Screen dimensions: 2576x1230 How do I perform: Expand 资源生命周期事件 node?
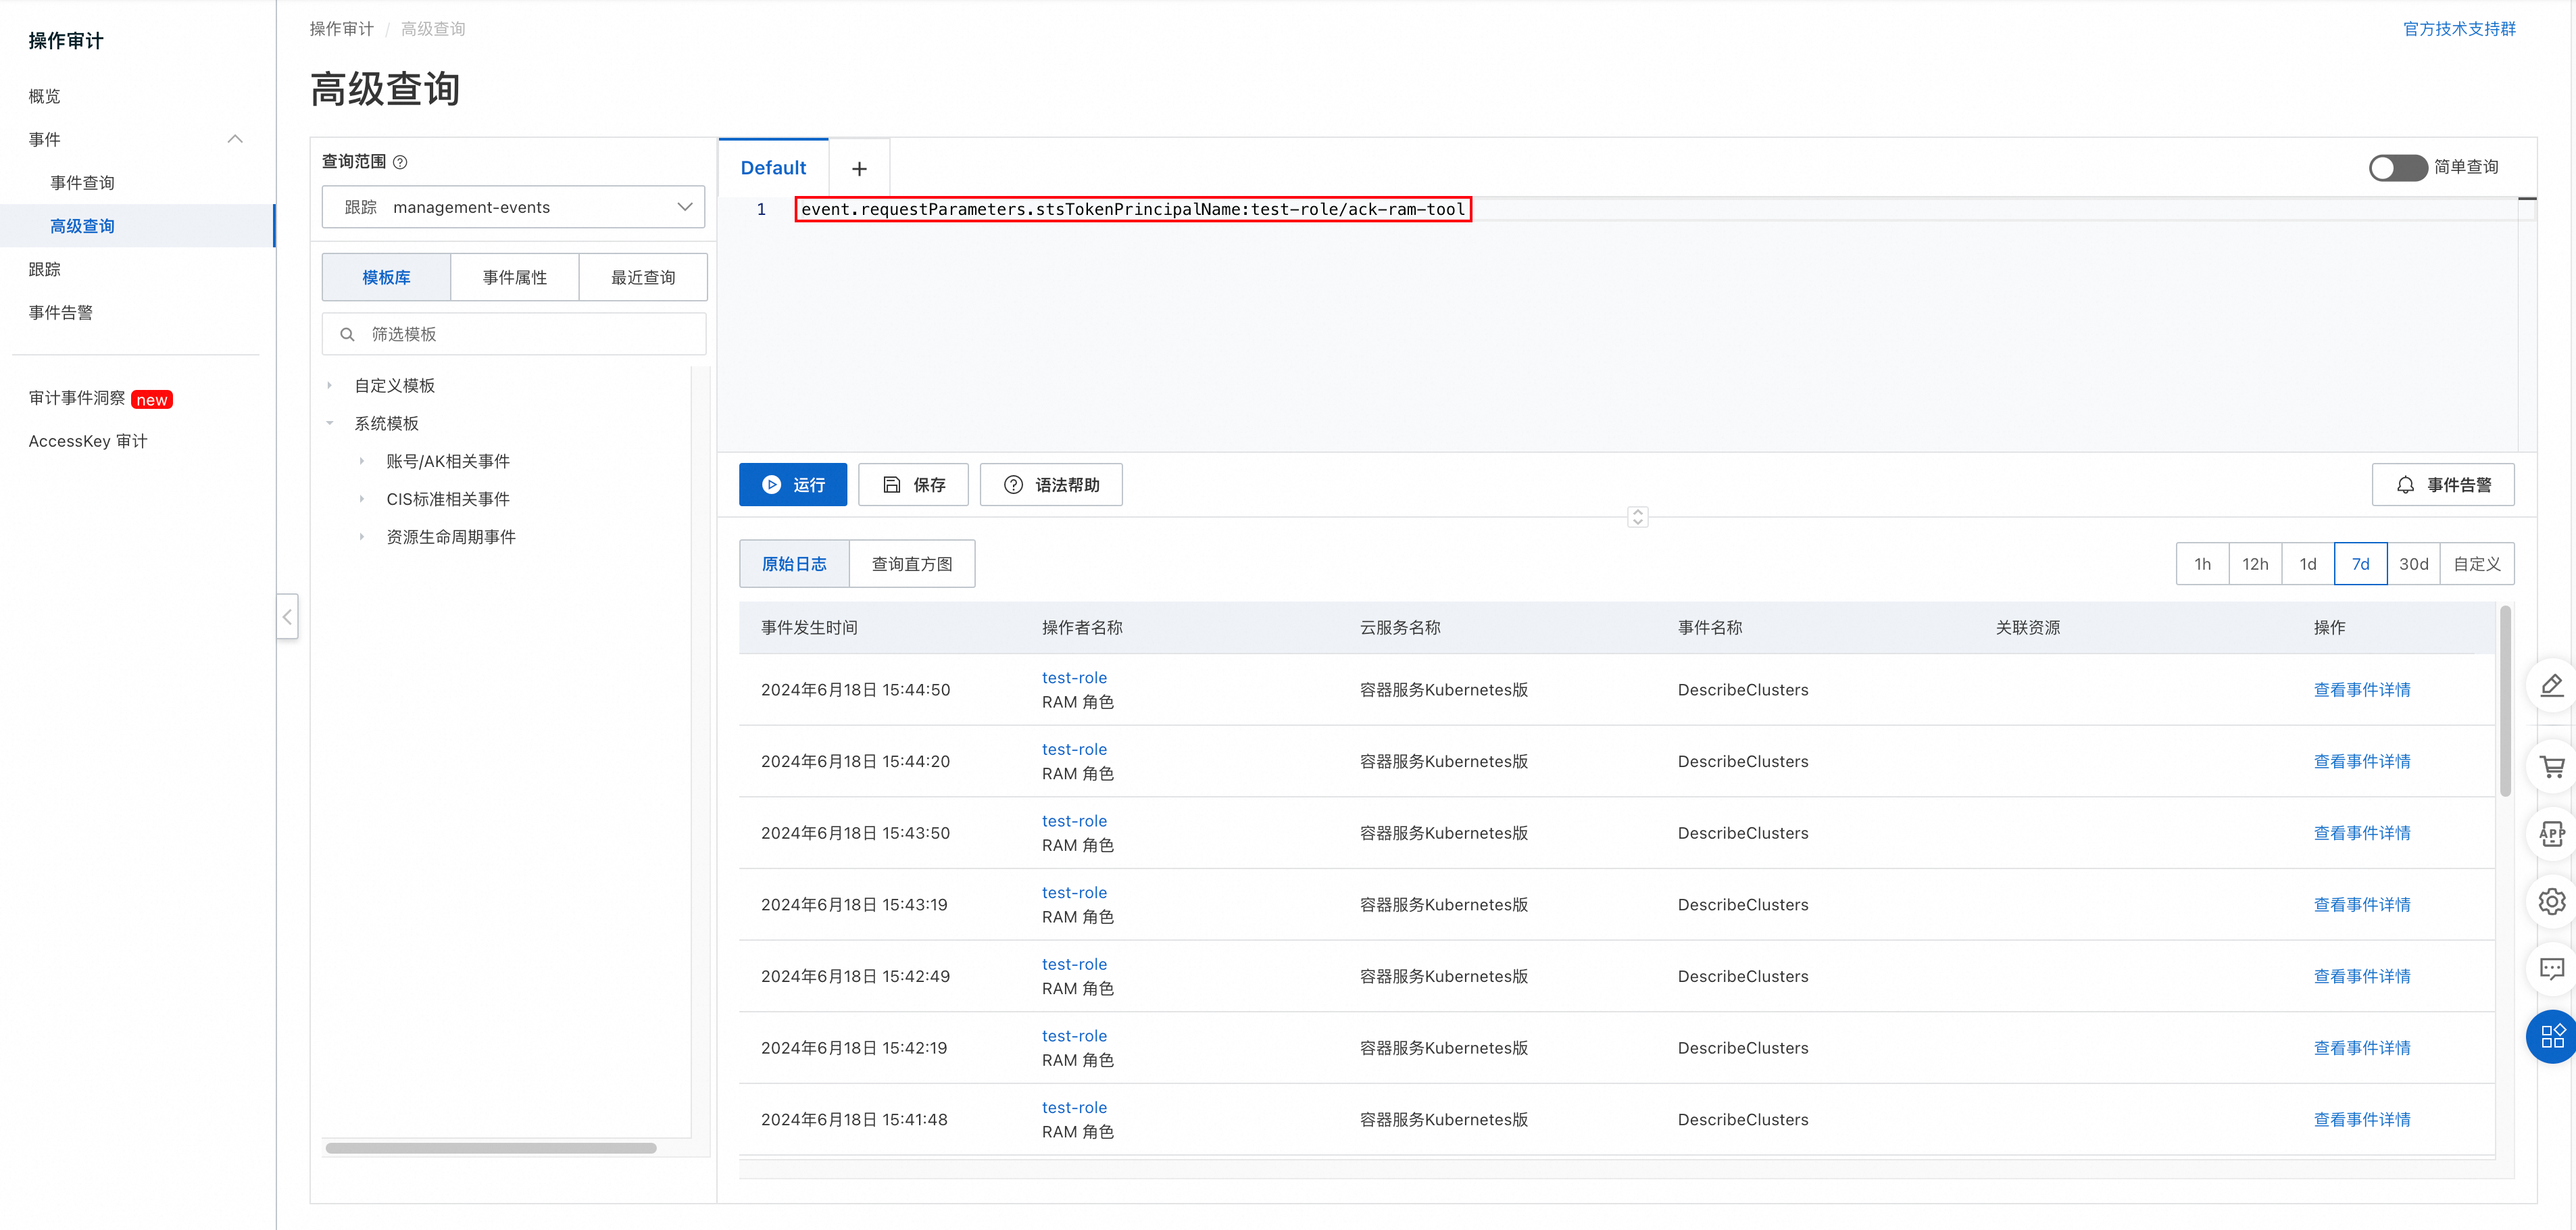click(x=361, y=538)
